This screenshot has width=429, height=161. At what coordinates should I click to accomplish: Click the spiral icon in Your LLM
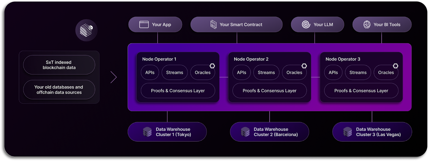pos(306,24)
